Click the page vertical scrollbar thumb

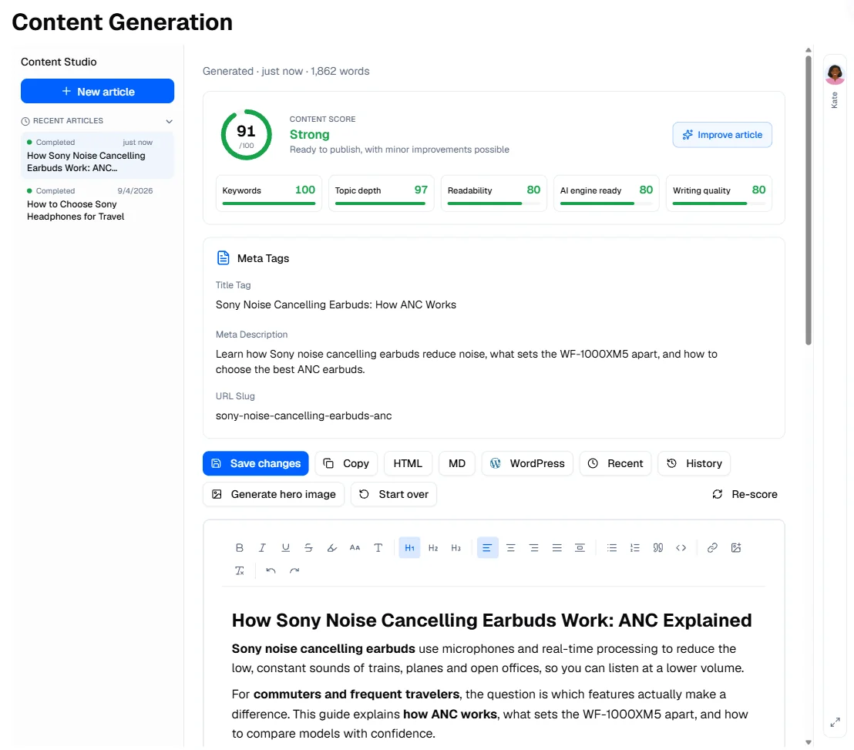click(x=809, y=200)
